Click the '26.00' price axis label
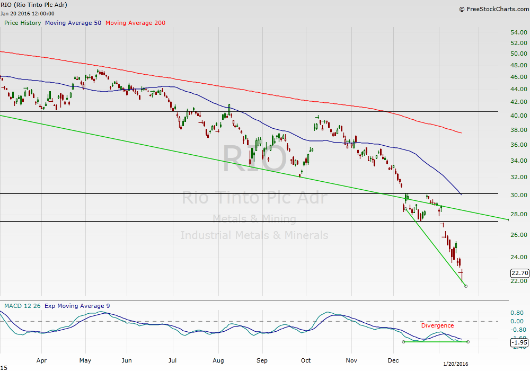The width and height of the screenshot is (530, 371). click(x=519, y=234)
